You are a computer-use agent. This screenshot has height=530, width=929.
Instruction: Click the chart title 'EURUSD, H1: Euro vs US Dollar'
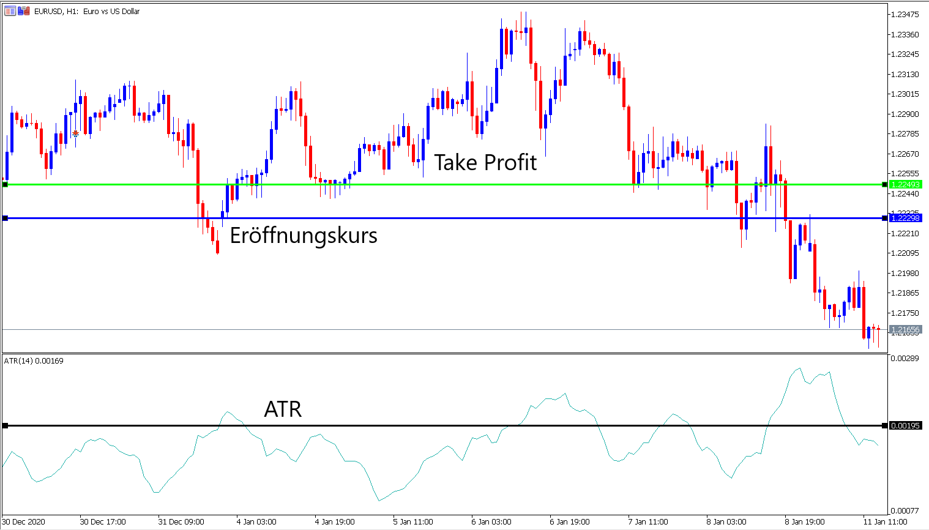[x=87, y=11]
